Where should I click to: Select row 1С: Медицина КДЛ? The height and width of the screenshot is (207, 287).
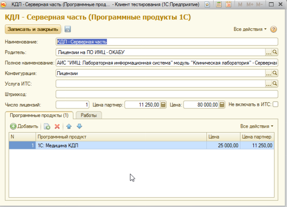pyautogui.click(x=141, y=146)
